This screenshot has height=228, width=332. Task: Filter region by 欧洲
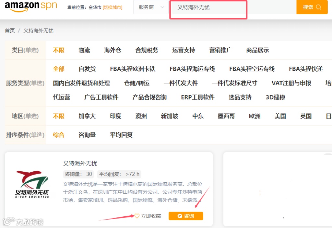click(x=255, y=116)
